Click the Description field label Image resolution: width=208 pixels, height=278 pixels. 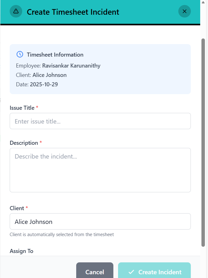click(x=24, y=143)
